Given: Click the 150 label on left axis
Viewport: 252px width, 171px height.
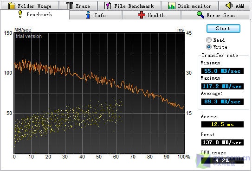Looking at the screenshot, I should [8, 33].
